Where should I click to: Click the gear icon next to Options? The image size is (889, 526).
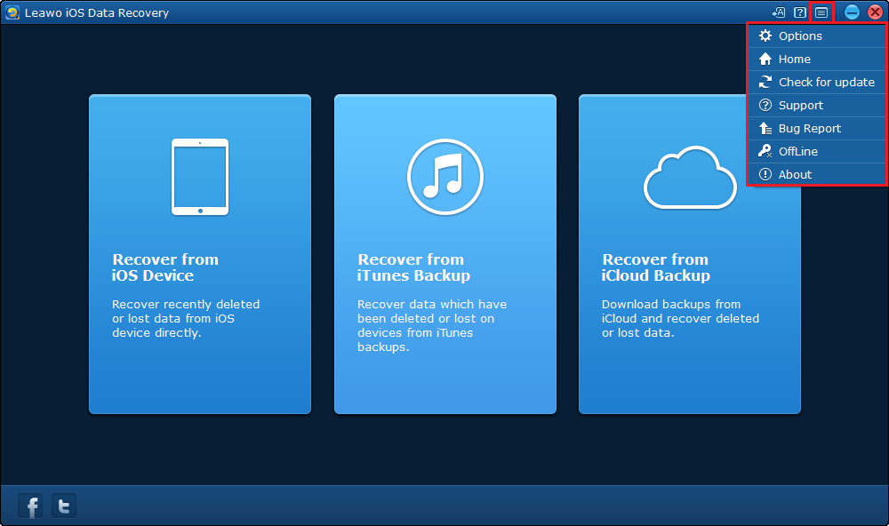(x=765, y=36)
